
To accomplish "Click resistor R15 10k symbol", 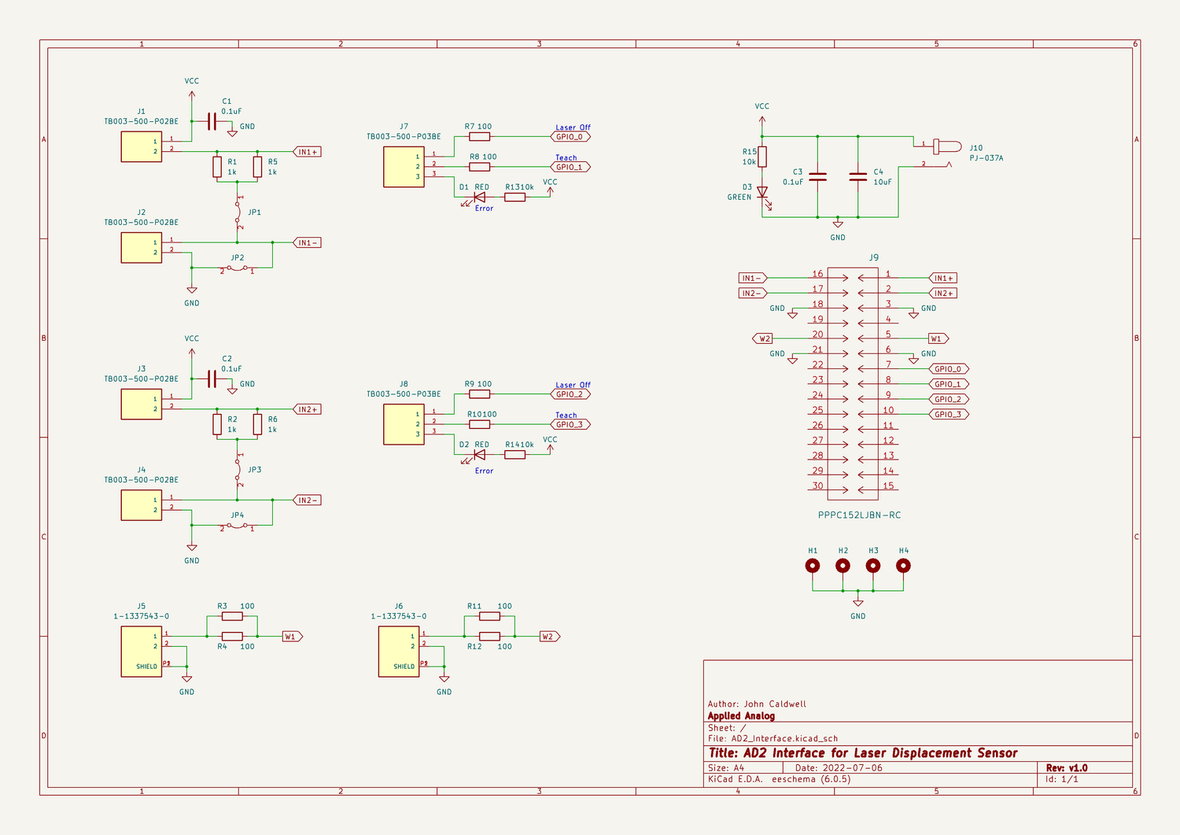I will coord(761,155).
